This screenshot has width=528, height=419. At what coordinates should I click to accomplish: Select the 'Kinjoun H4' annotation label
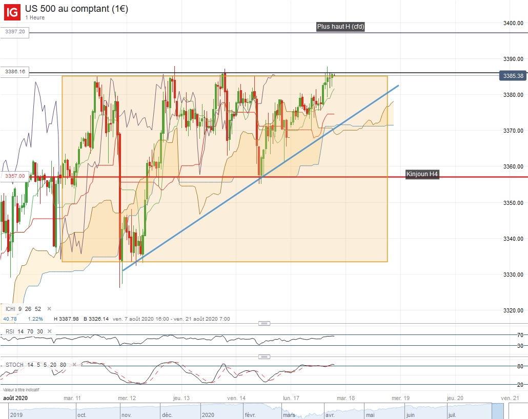[422, 174]
